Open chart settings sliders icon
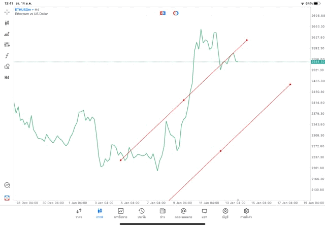 [7, 45]
